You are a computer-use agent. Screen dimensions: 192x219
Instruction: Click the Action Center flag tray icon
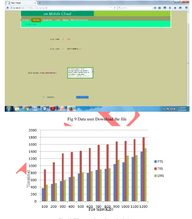point(168,109)
